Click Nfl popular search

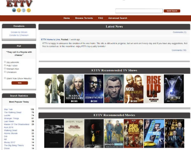5,139
